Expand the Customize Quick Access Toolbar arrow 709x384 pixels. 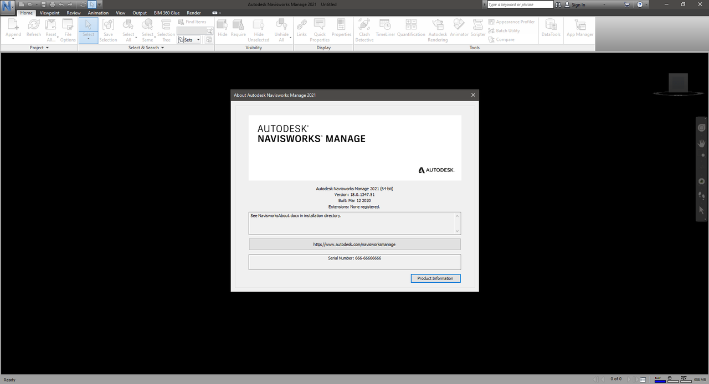[x=100, y=4]
